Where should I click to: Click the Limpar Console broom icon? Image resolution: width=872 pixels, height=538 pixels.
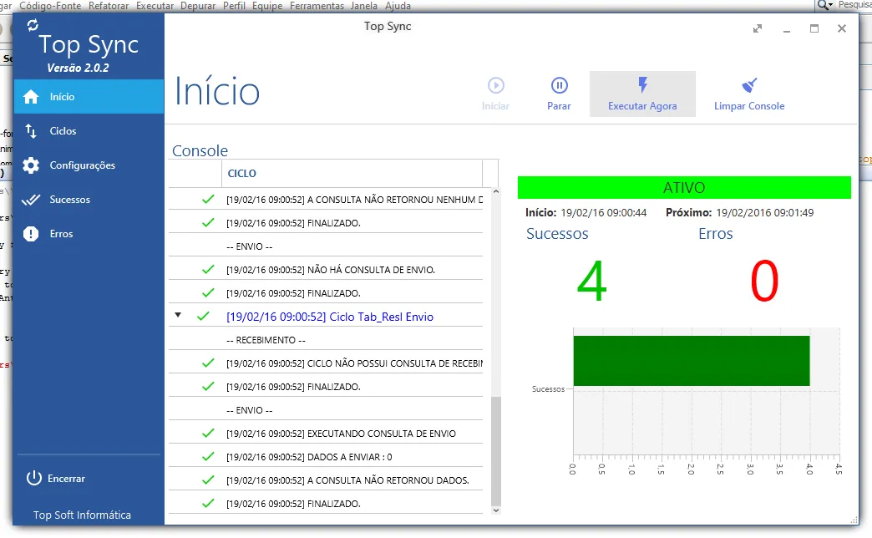749,85
